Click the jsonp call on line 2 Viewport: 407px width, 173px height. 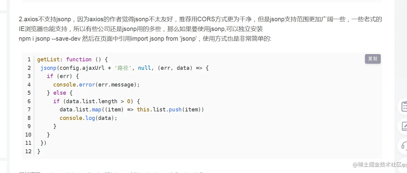[x=48, y=68]
